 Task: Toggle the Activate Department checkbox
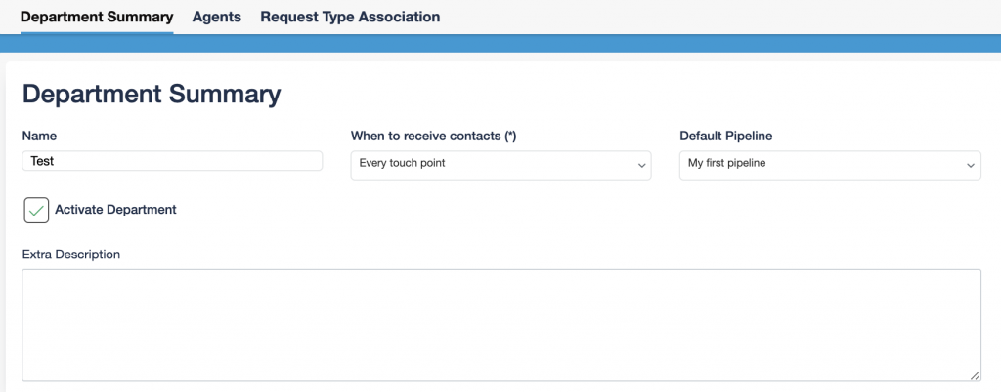tap(36, 210)
